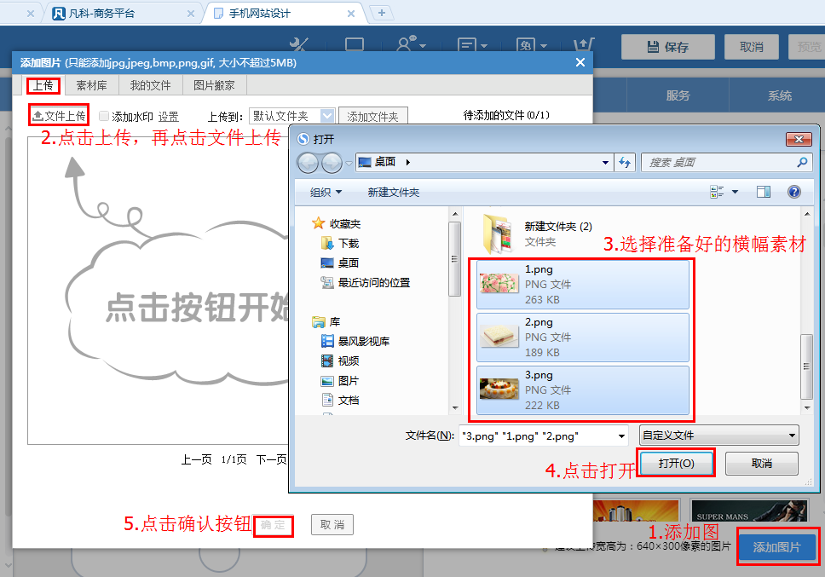Click the 保存 button in top toolbar
Screen dimensions: 825x577
pos(667,47)
